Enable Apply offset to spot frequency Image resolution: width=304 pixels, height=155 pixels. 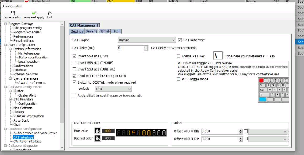tap(74, 95)
